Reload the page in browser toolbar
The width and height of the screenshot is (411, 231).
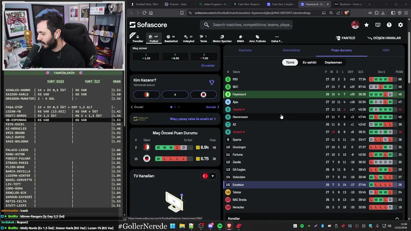144,13
